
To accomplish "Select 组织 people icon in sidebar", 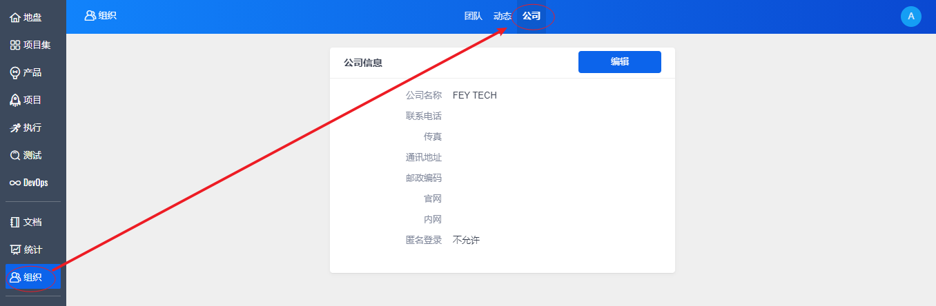I will click(x=15, y=277).
